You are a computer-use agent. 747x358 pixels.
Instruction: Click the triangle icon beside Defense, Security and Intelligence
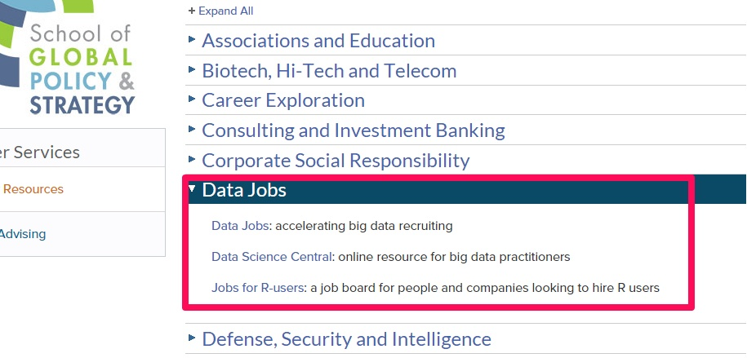(192, 337)
